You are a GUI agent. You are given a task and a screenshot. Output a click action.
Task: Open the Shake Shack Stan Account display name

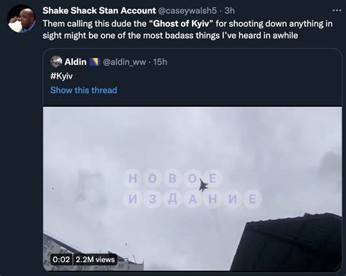click(99, 11)
